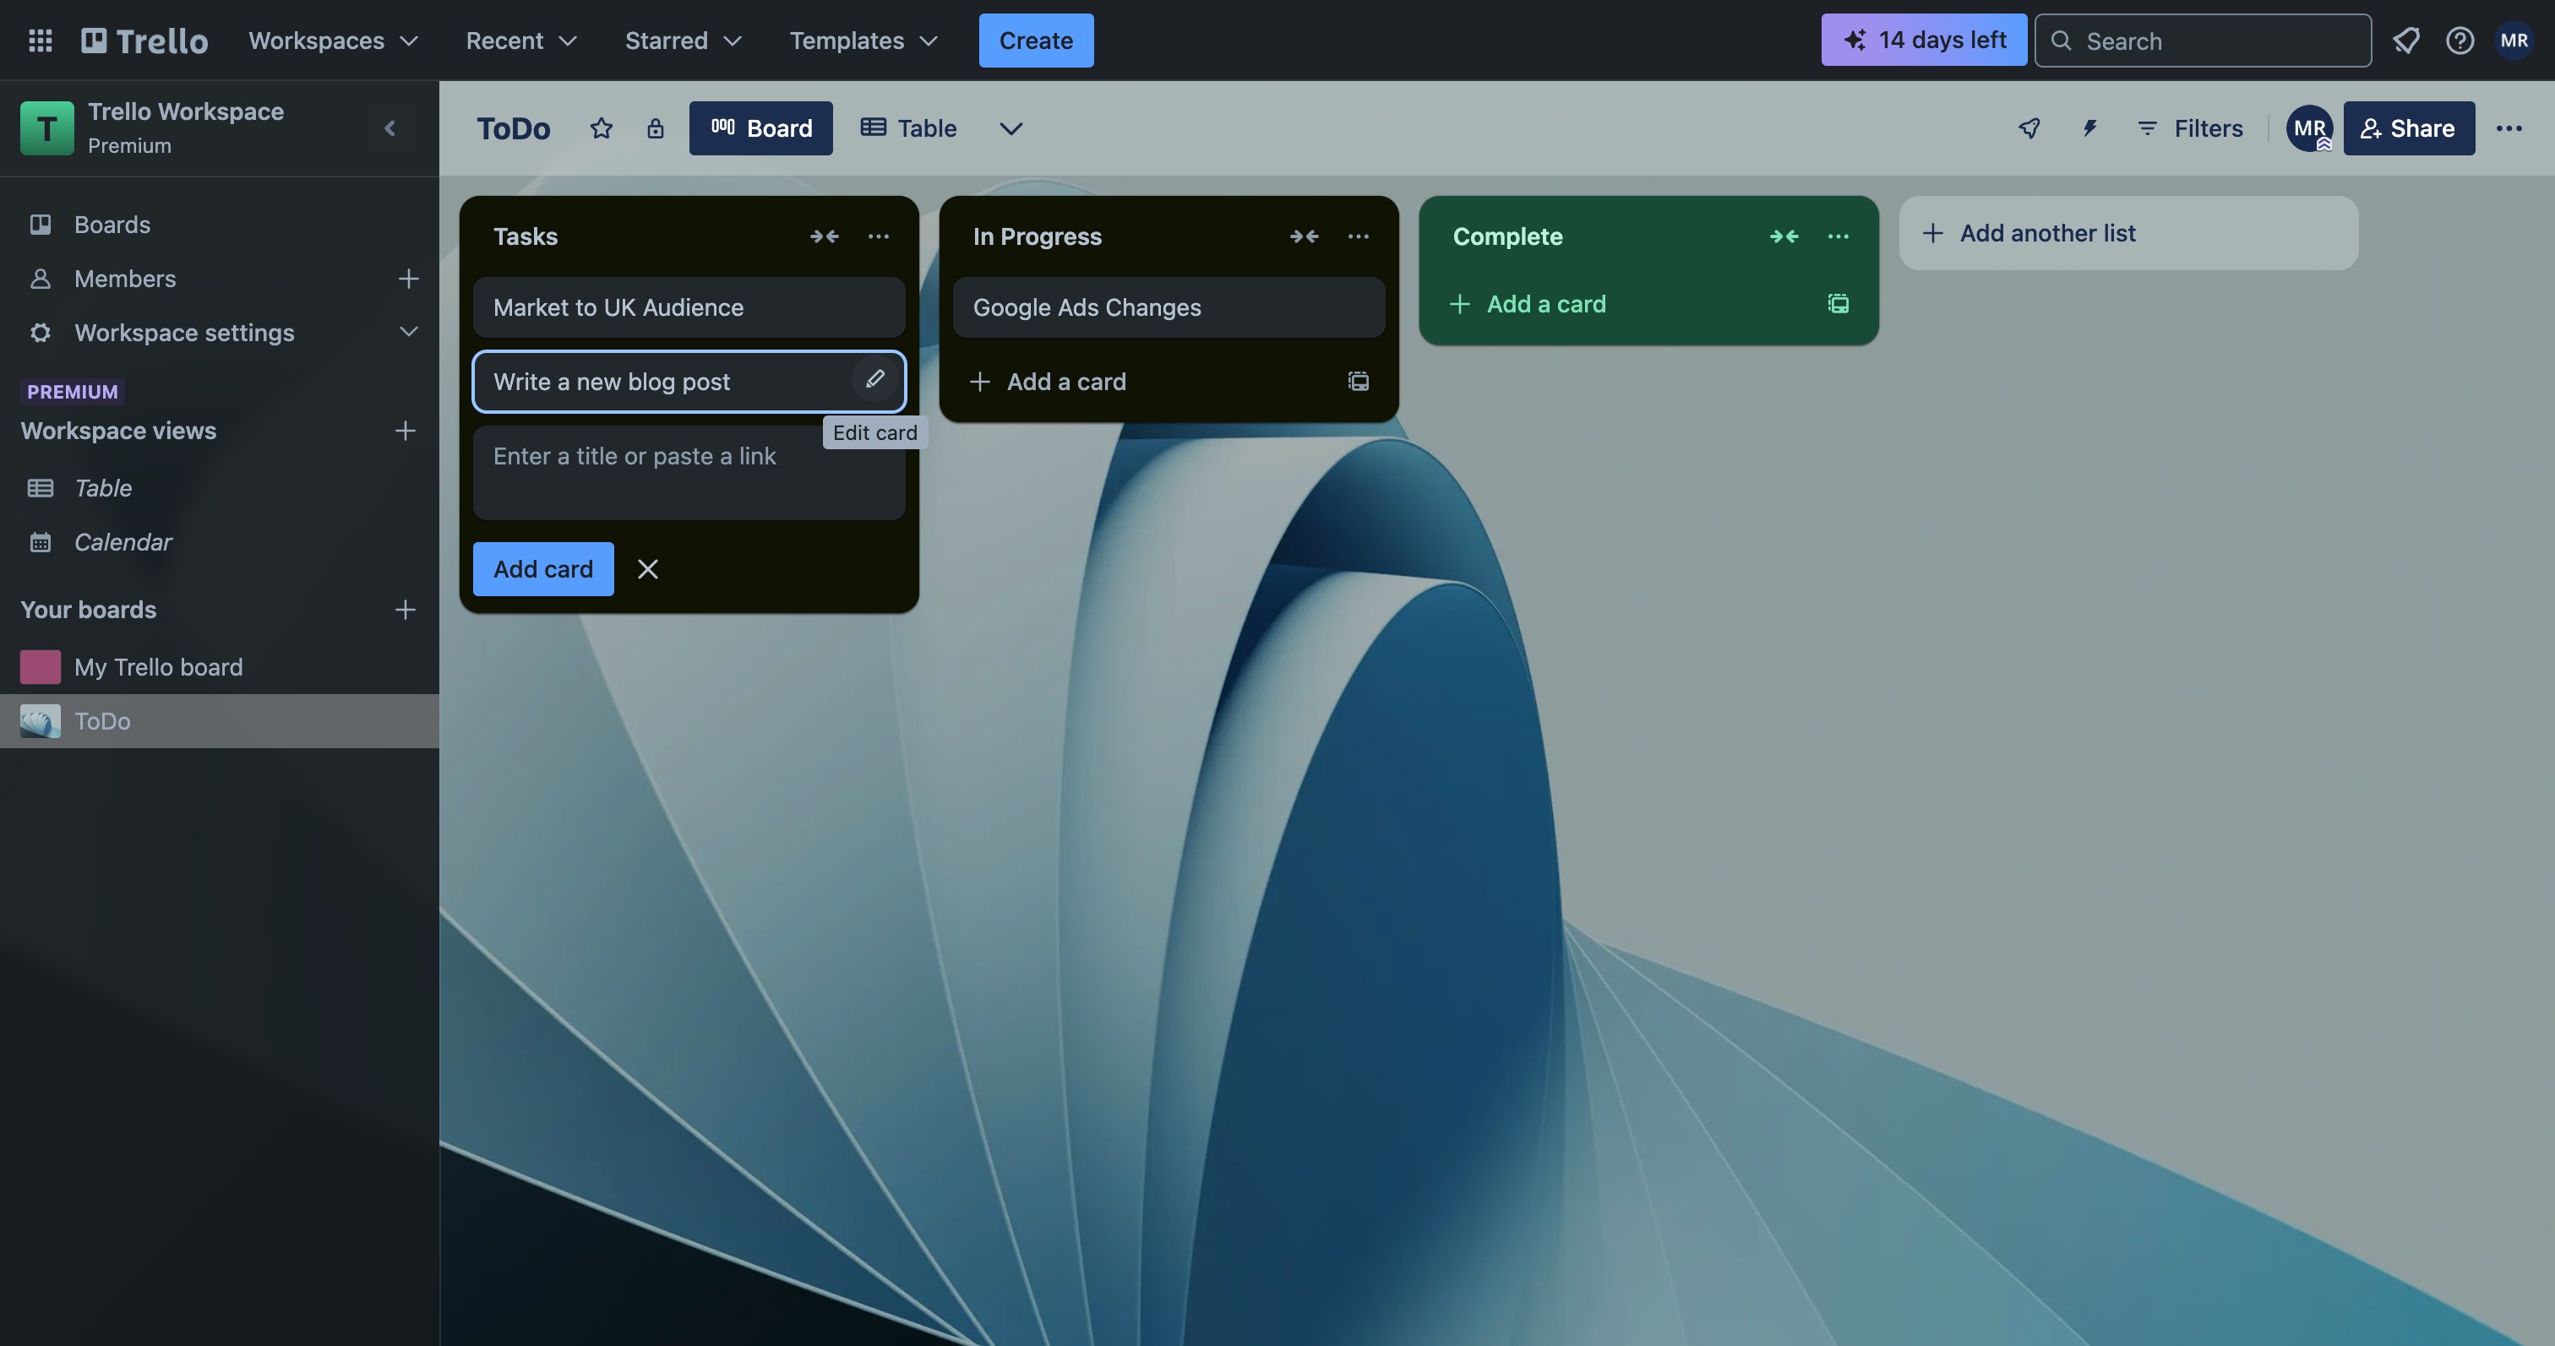
Task: Open Power-Ups rocket icon
Action: coord(2029,128)
